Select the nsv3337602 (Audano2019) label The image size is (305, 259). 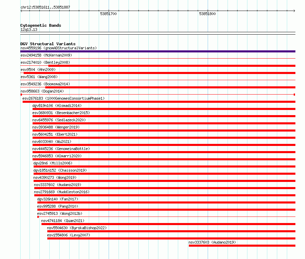58,185
